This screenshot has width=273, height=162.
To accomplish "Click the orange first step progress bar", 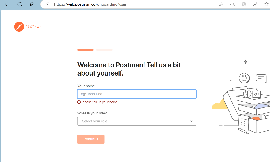I will tap(85, 50).
